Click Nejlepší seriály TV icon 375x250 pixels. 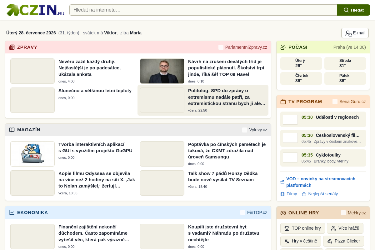(304, 194)
